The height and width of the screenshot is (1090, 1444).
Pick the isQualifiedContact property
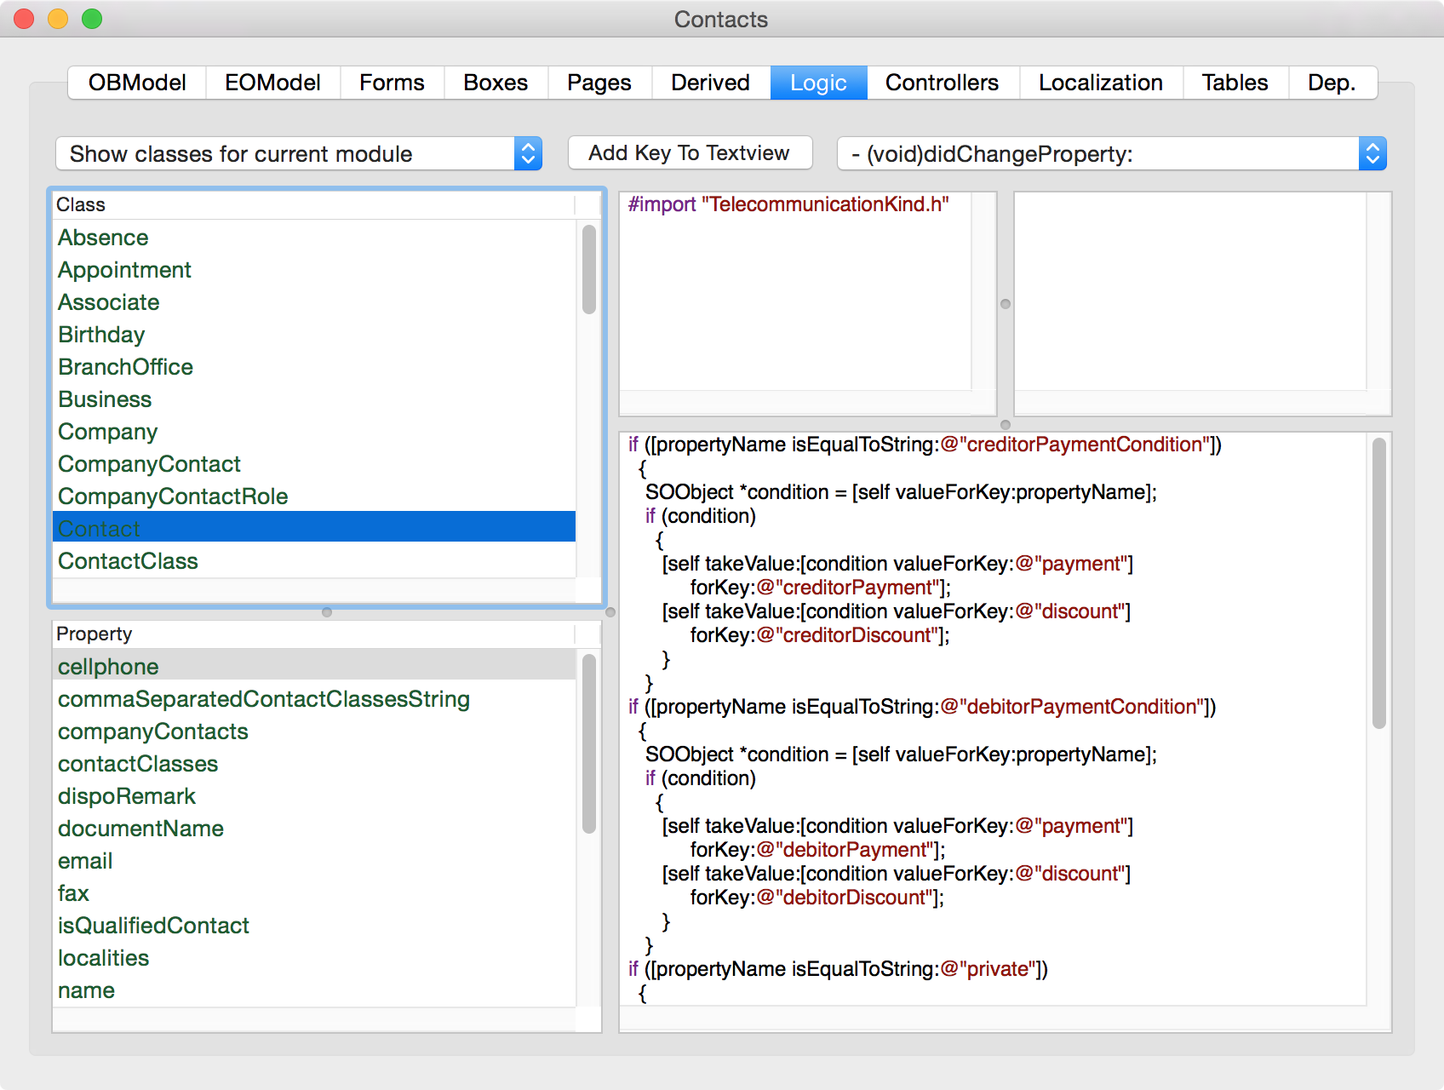pyautogui.click(x=153, y=926)
